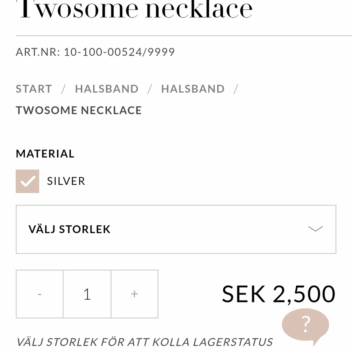Viewport: 352px width, 352px height.
Task: Click the Twosome necklace product title
Action: [136, 9]
